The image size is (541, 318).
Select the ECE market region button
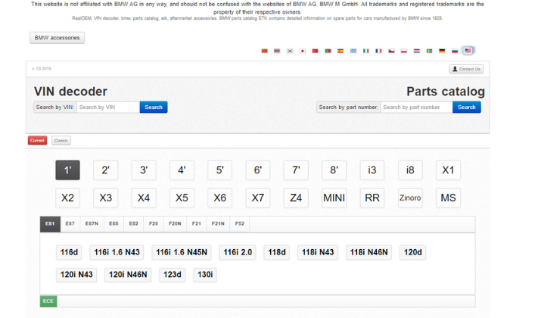(48, 301)
